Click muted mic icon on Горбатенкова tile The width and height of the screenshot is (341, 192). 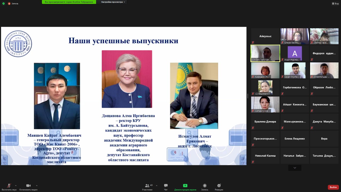click(x=282, y=94)
